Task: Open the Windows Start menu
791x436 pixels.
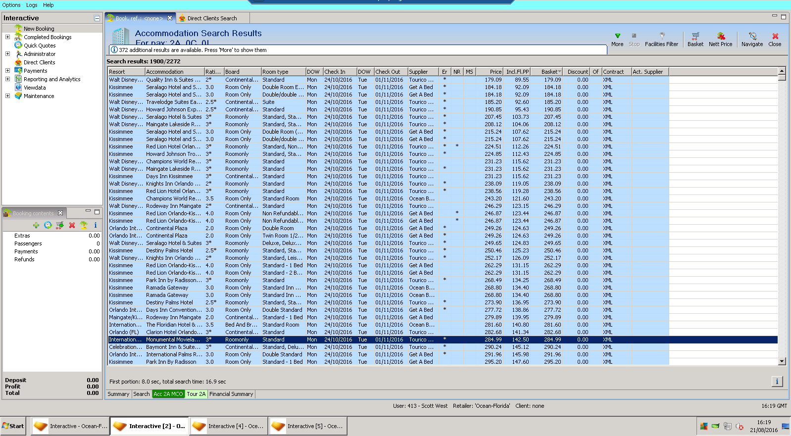Action: coord(13,426)
